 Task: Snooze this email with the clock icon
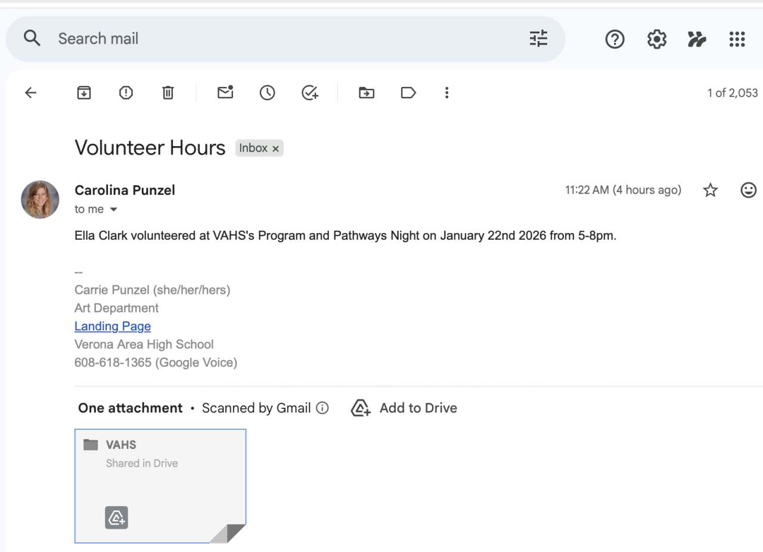(267, 93)
